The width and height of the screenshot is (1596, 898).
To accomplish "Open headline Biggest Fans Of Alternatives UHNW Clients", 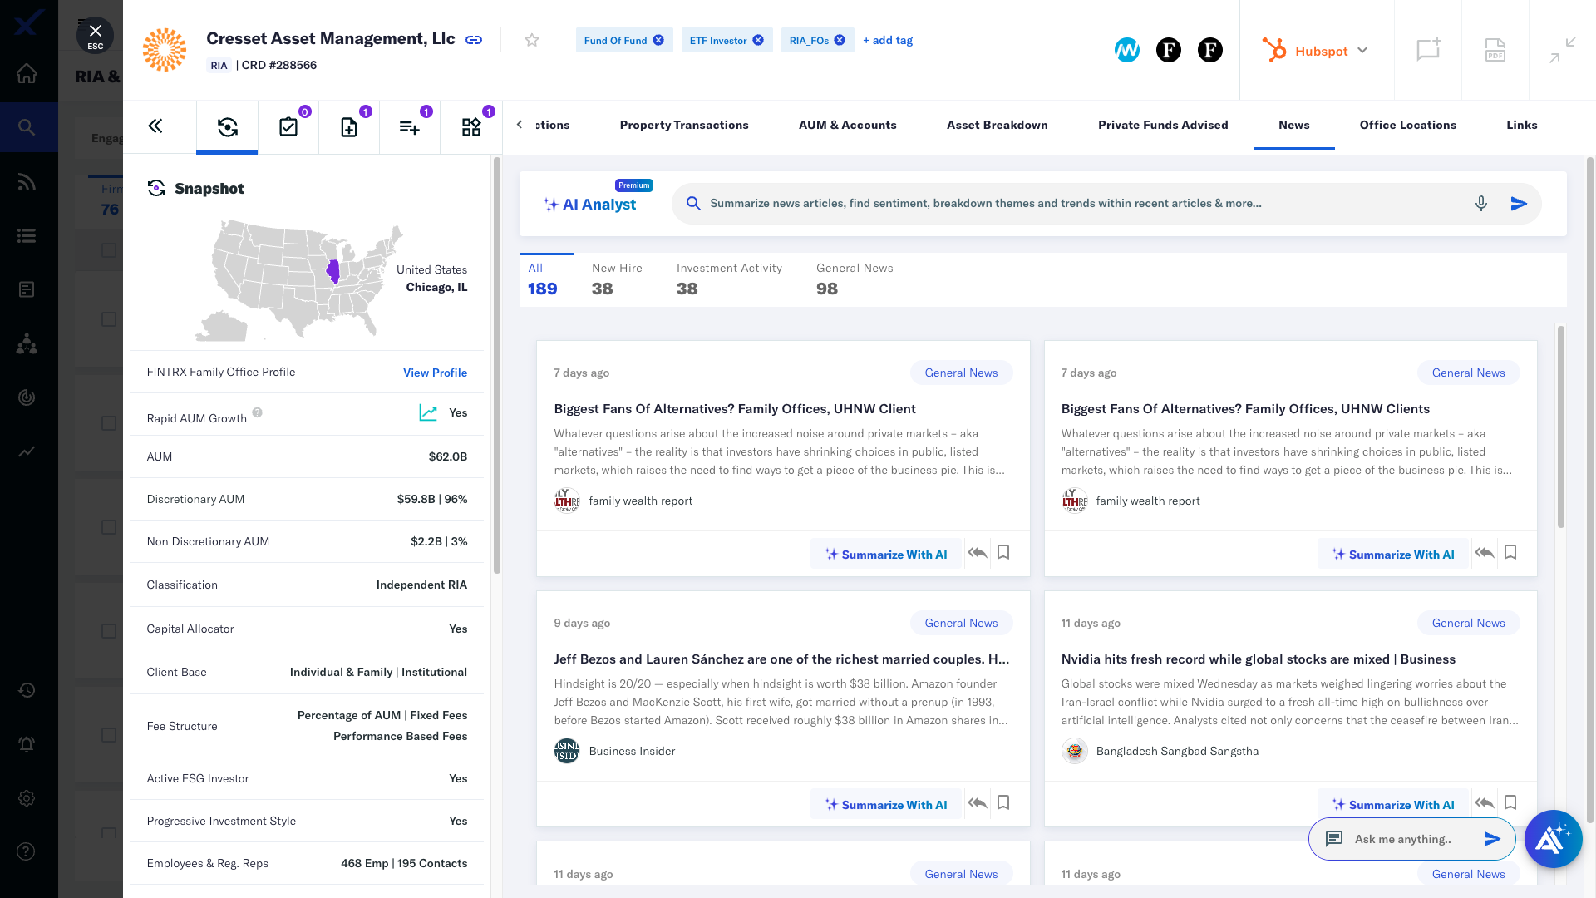I will pos(1245,409).
